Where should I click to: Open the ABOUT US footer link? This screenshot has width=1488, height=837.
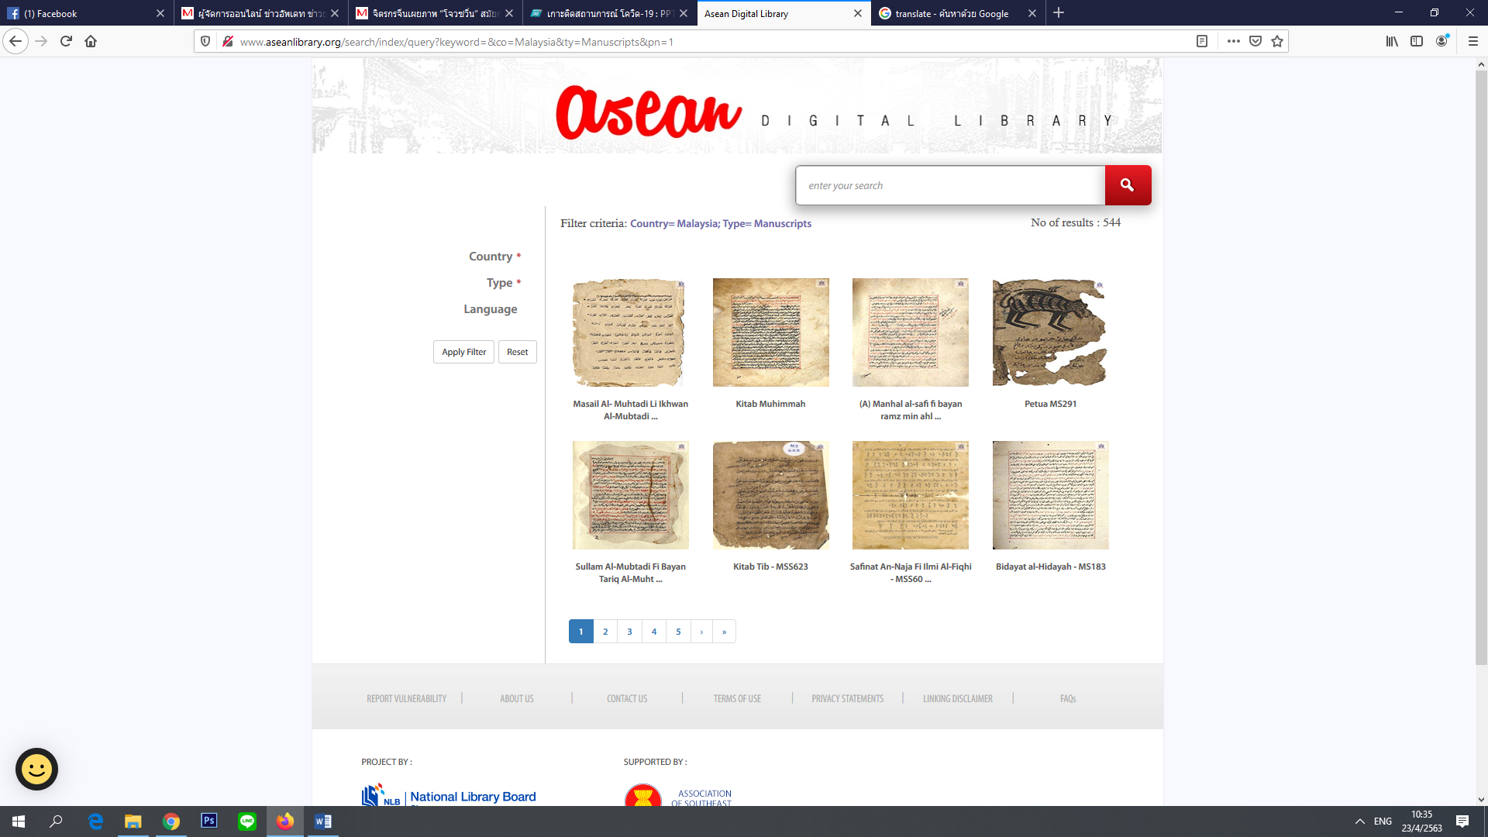(x=517, y=698)
